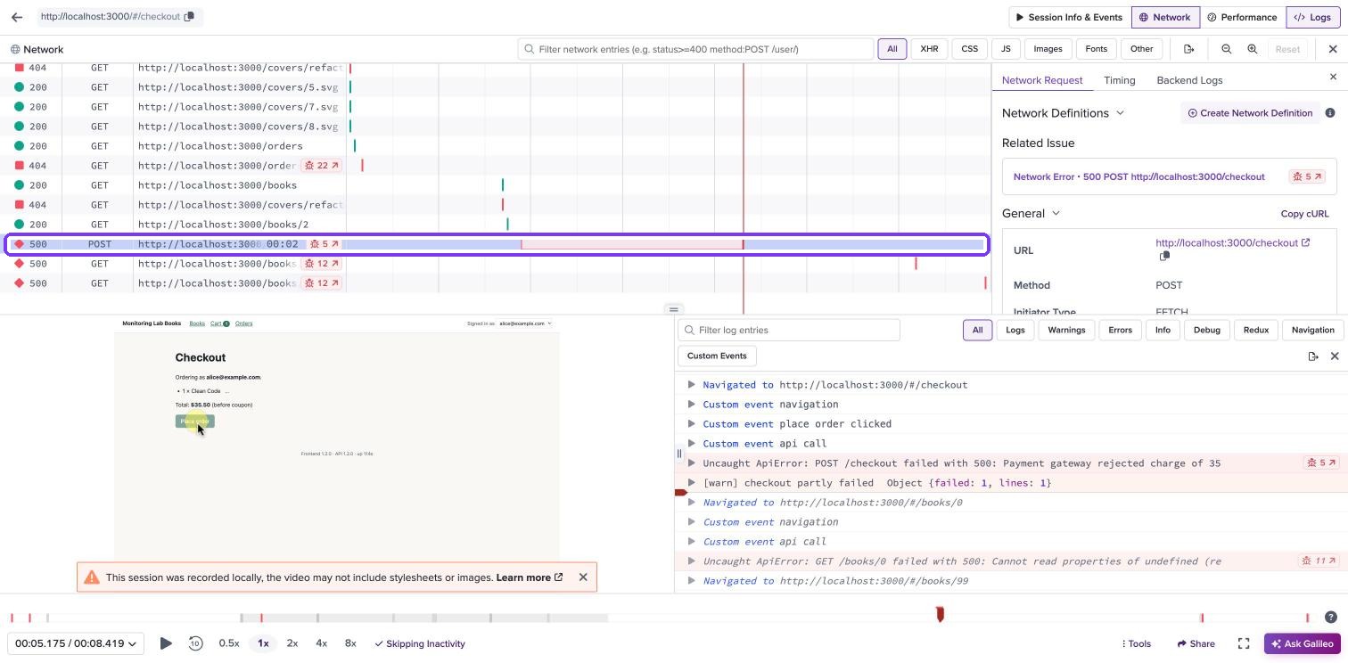This screenshot has width=1348, height=663.
Task: Open the Related Issue 500 POST checkout link
Action: pyautogui.click(x=1139, y=176)
